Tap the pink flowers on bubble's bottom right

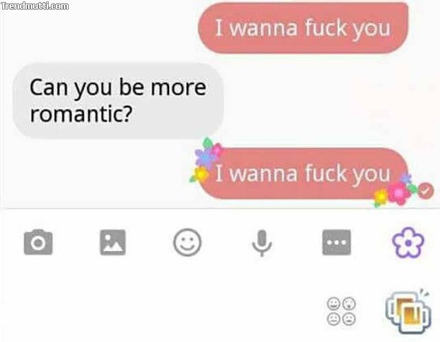[396, 191]
